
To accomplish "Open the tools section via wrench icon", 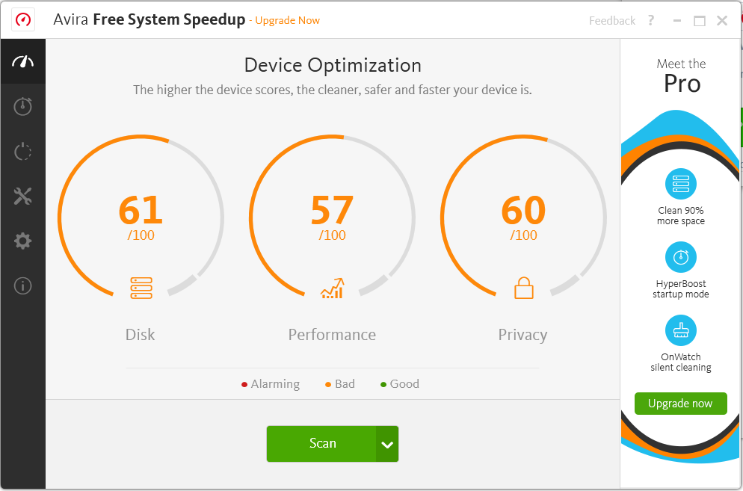I will click(x=22, y=196).
